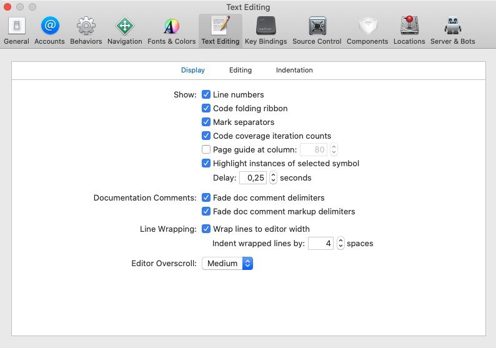The height and width of the screenshot is (348, 496).
Task: Toggle Fade doc comment markup delimiters
Action: [x=206, y=211]
